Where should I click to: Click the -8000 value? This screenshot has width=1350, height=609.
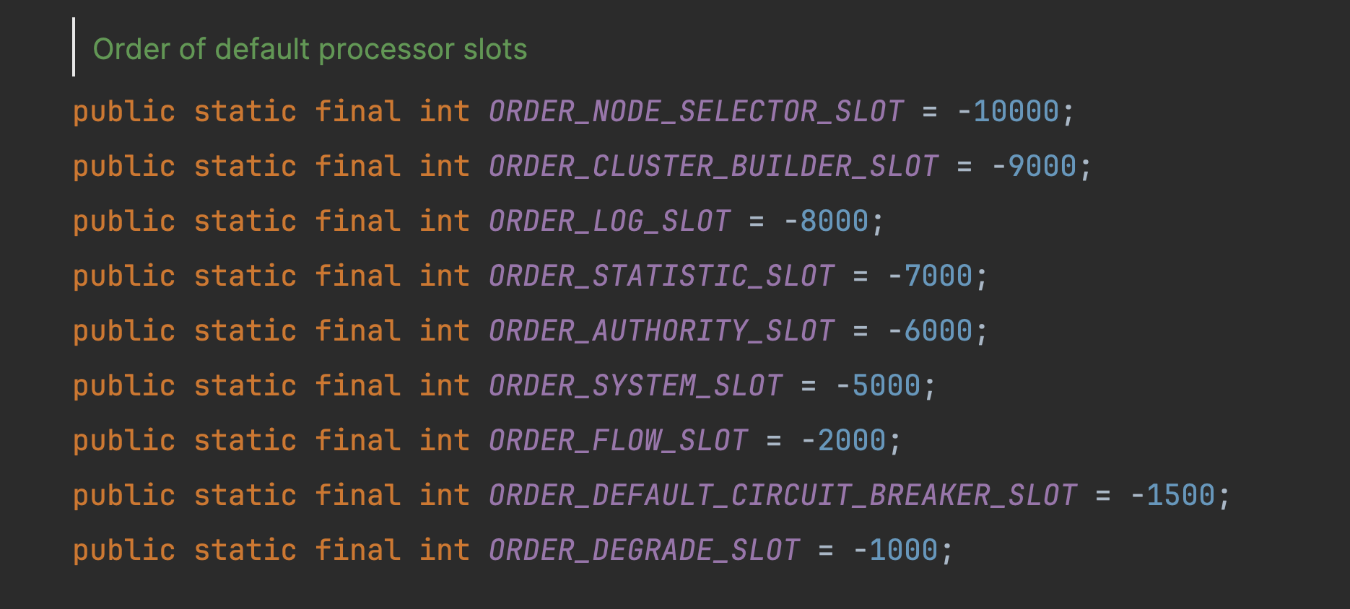pyautogui.click(x=826, y=222)
